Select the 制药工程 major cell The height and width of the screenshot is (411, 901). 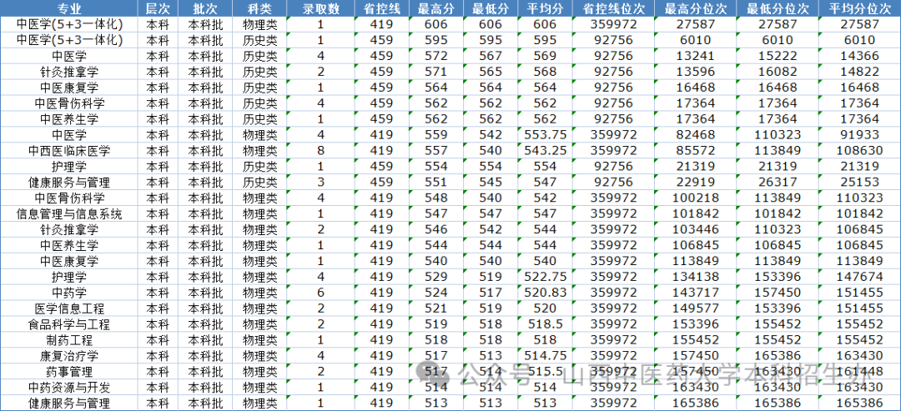click(x=69, y=340)
